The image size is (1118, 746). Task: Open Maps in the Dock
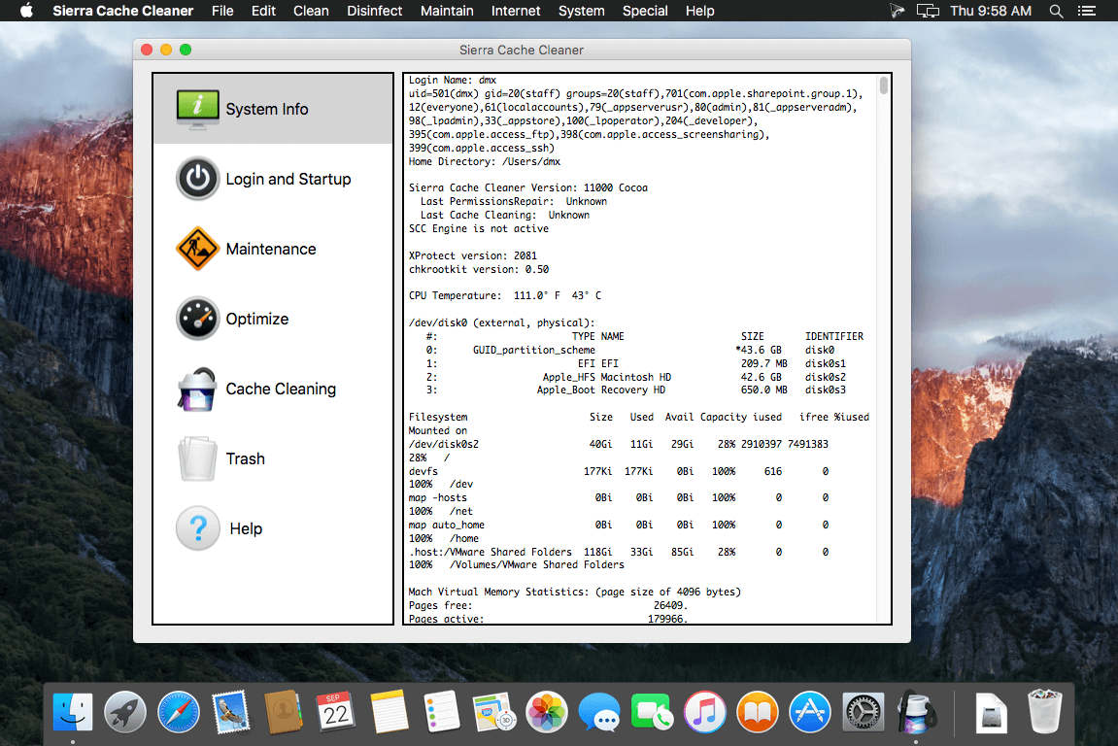pyautogui.click(x=494, y=712)
